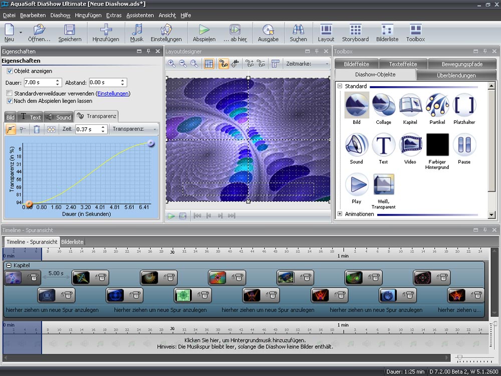Click the Abspielen toolbar button
The height and width of the screenshot is (376, 501).
click(204, 33)
